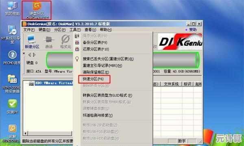The image size is (244, 146).
Task: Close the disk panel with small x
Action: [x=24, y=53]
